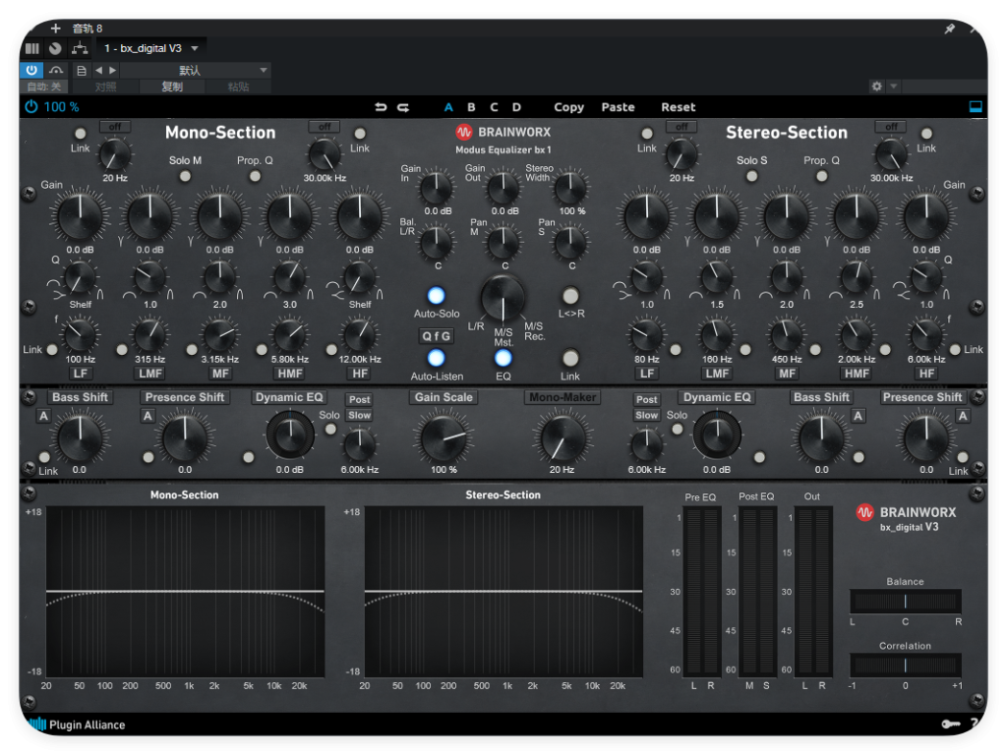Toggle the center Link button under L<>R

click(x=570, y=358)
